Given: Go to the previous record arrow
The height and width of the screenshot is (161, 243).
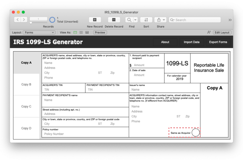Looking at the screenshot, I should [18, 20].
